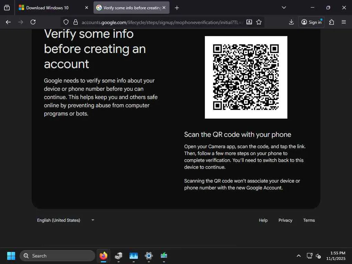
Task: Close the Verify some info tab
Action: click(164, 8)
